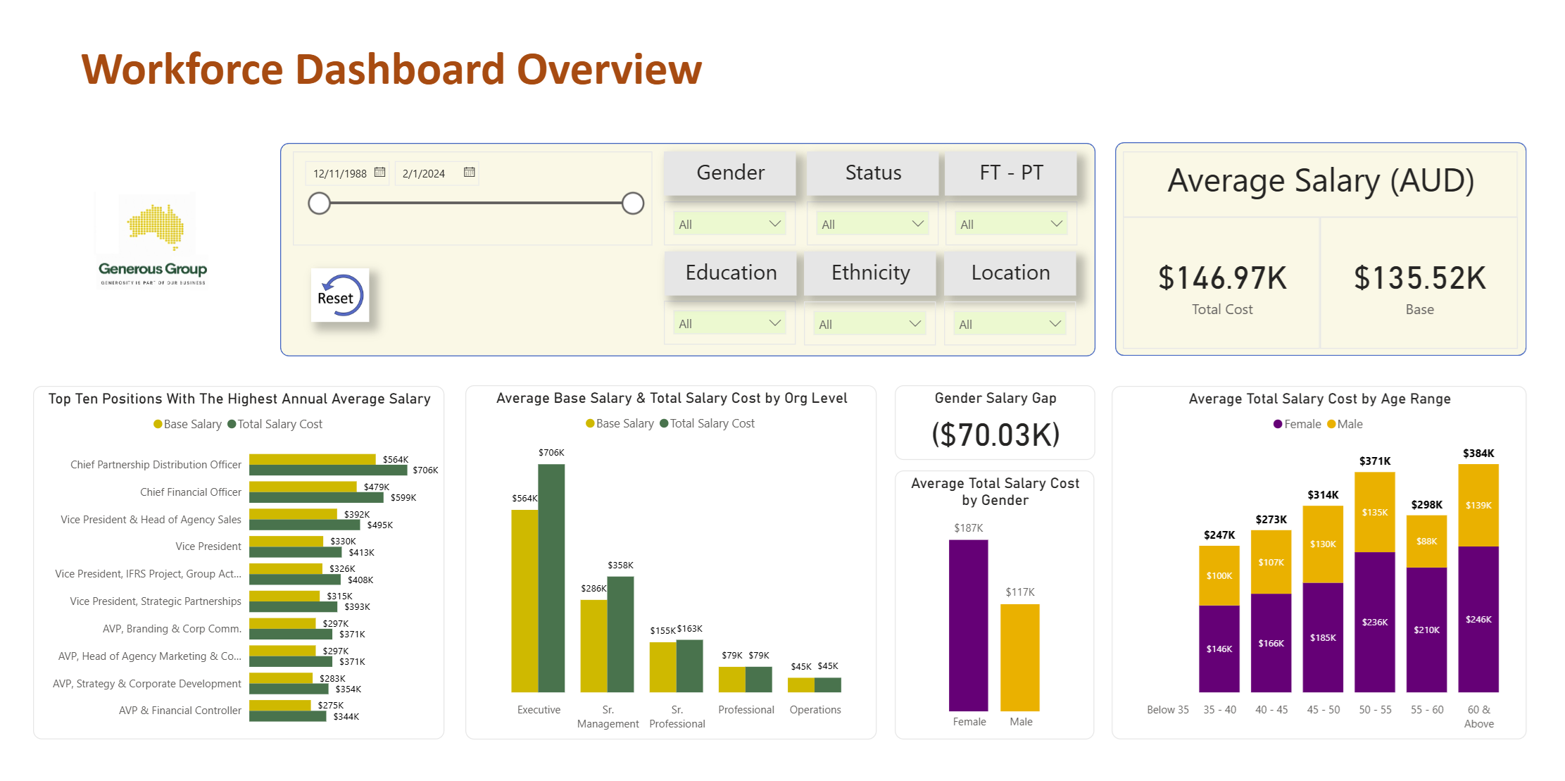Screen dimensions: 1565x781
Task: Select the 50 - 55 male $135K segment
Action: click(x=1375, y=512)
